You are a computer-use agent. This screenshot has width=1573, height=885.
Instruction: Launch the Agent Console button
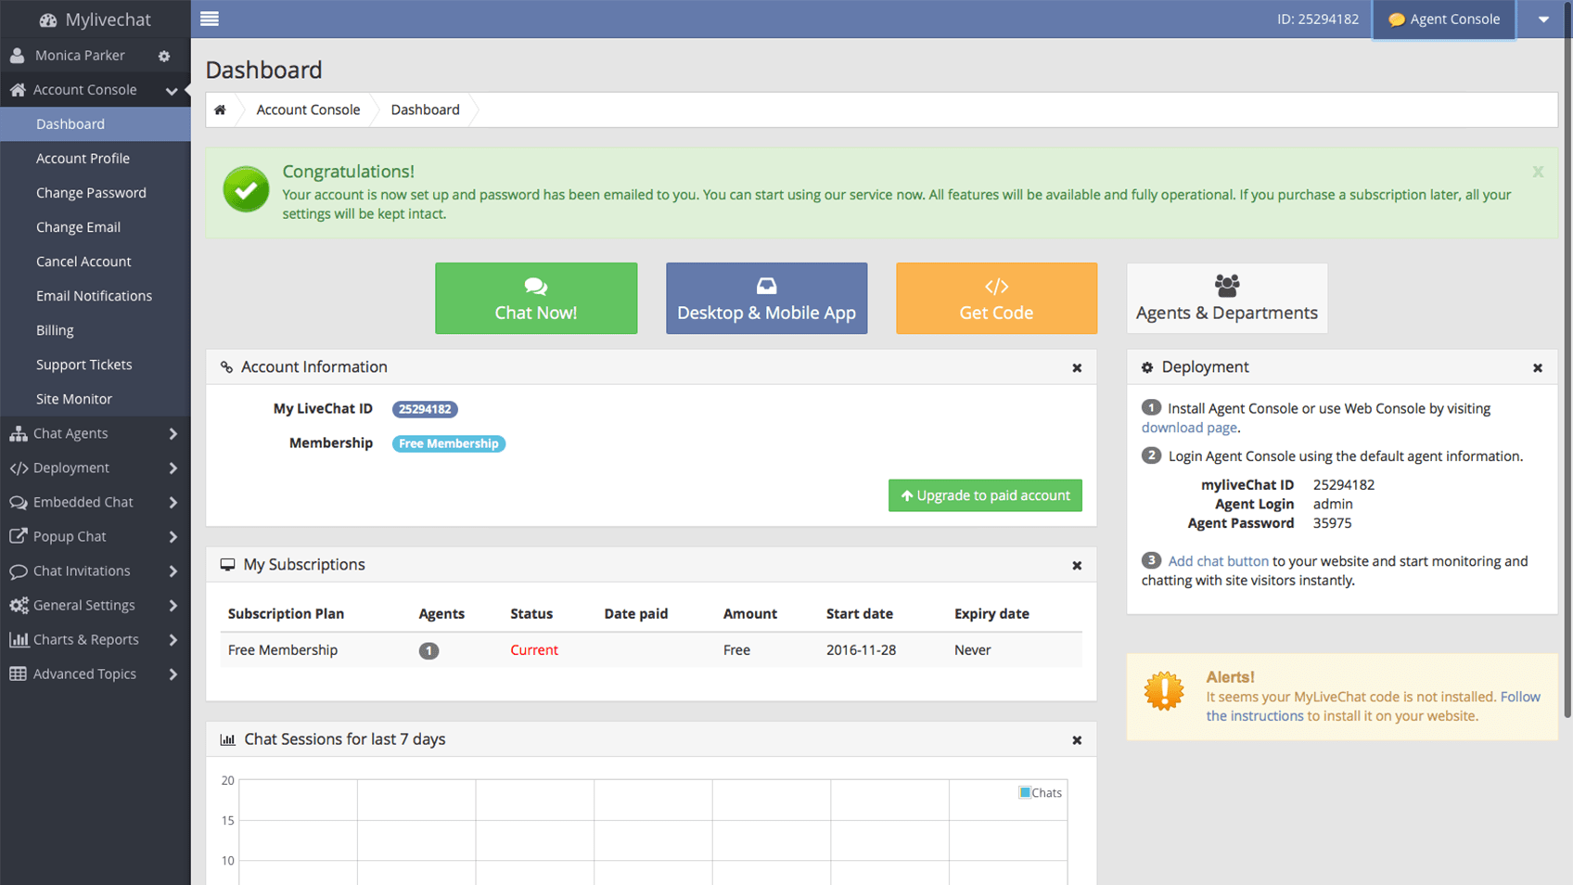[1444, 19]
